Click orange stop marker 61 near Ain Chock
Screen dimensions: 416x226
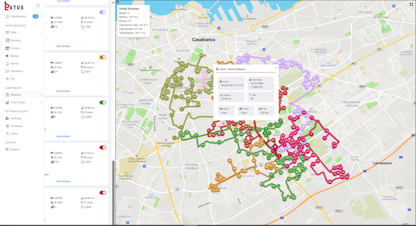pos(257,172)
